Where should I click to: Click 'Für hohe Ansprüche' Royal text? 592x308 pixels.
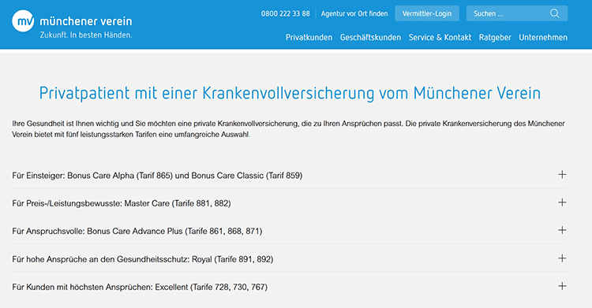click(x=143, y=259)
